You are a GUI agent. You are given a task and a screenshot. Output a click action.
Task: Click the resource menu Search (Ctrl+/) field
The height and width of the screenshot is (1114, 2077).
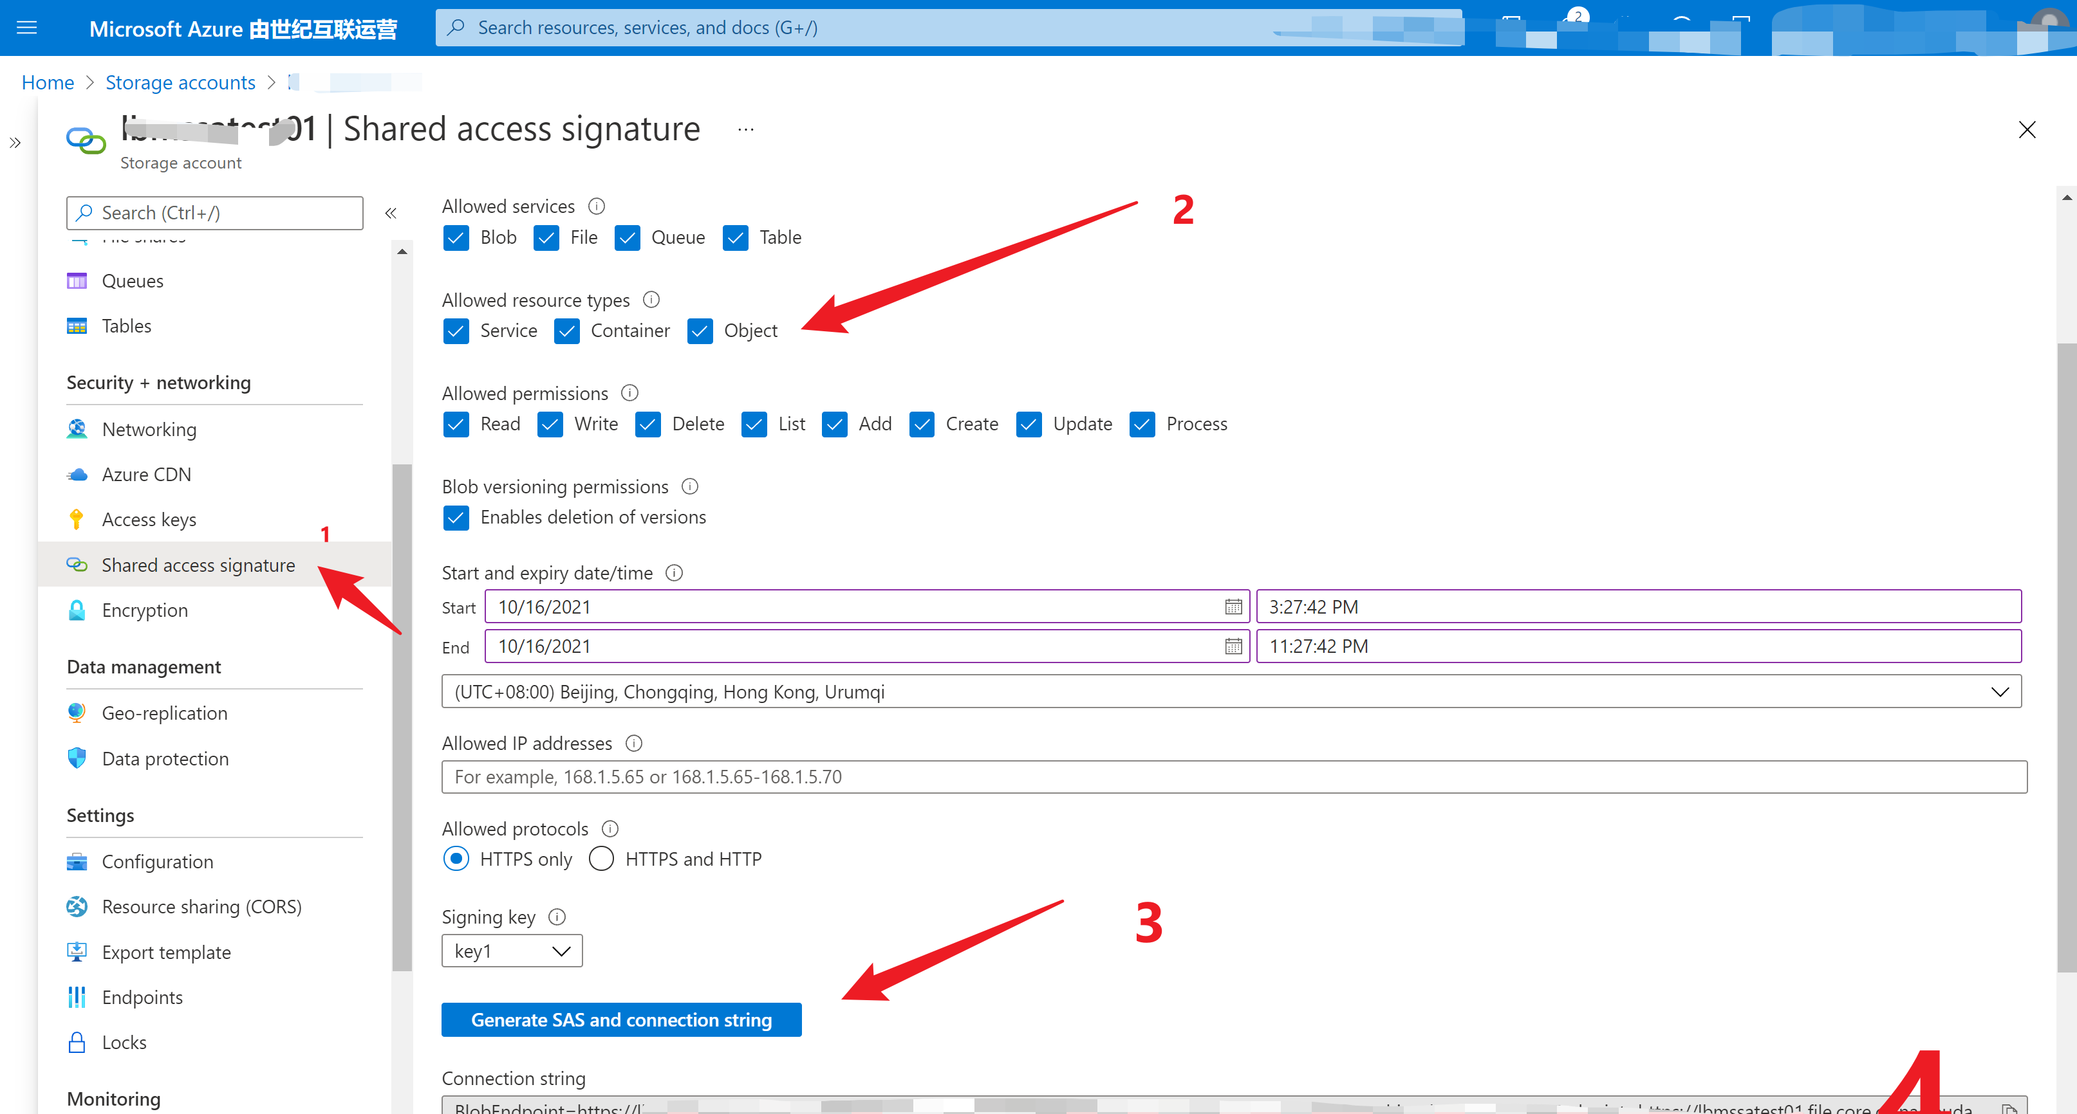[214, 213]
